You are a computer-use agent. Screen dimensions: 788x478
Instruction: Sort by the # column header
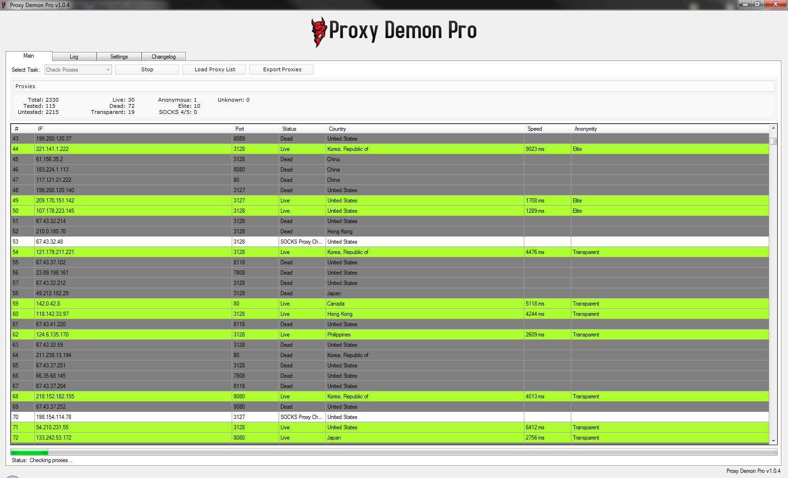[23, 129]
